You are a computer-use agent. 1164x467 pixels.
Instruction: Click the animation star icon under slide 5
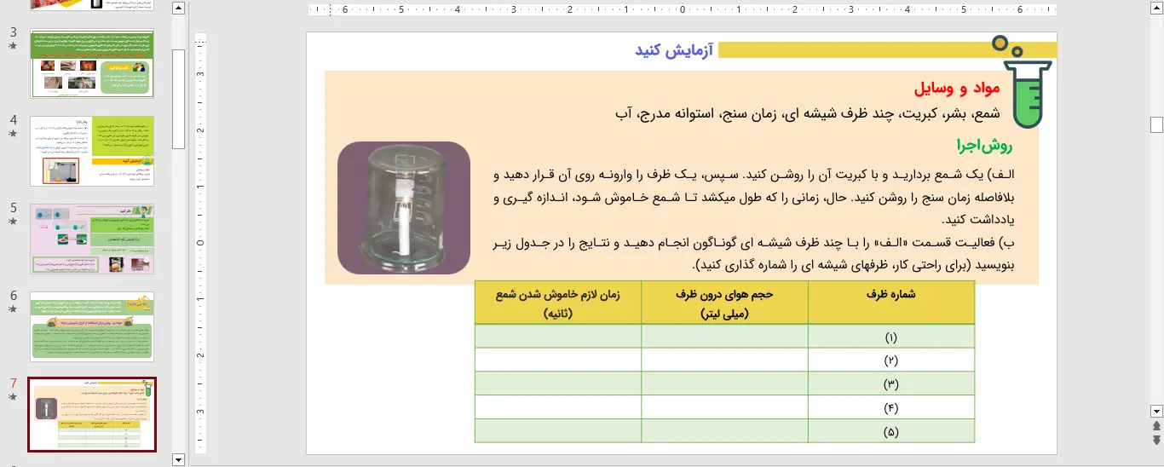[x=13, y=222]
